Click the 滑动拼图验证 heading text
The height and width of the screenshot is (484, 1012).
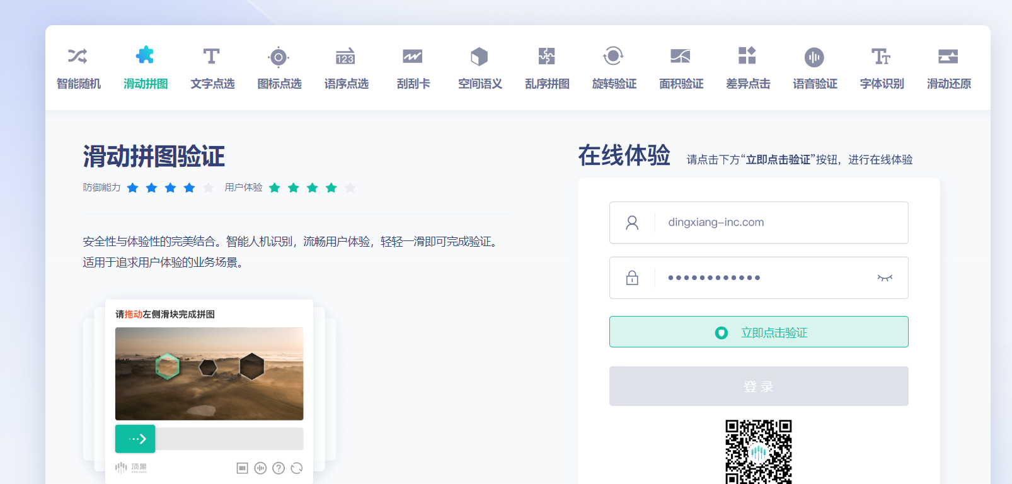pos(154,156)
